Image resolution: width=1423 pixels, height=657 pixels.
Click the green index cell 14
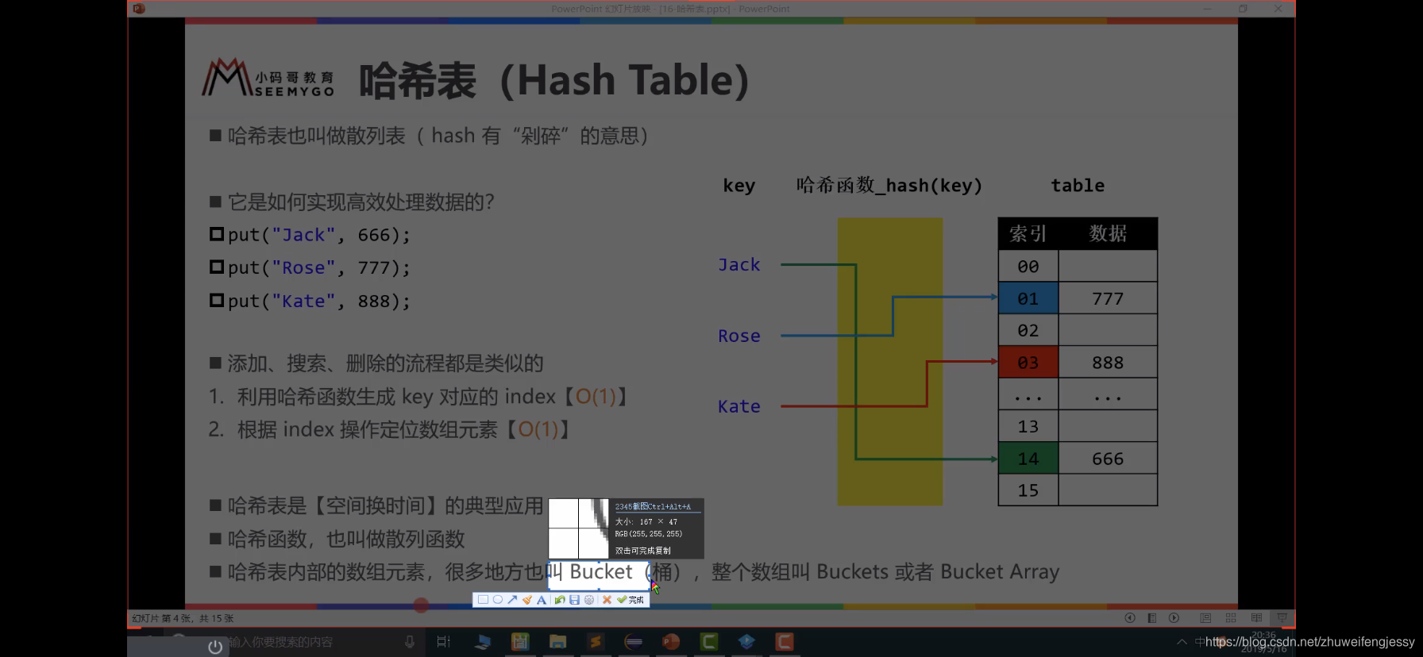point(1028,459)
